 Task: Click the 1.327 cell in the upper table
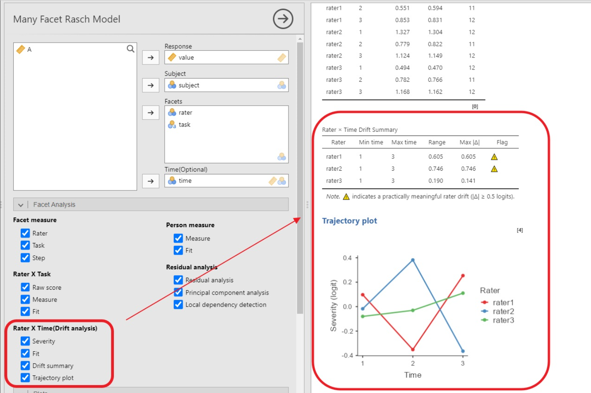(x=402, y=32)
